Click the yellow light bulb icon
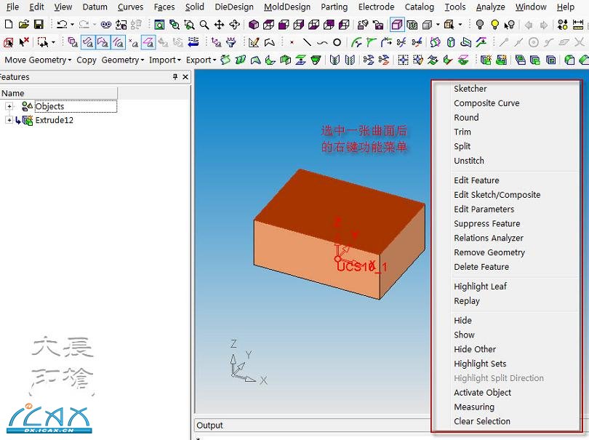Viewport: 589px width, 440px height. click(496, 25)
